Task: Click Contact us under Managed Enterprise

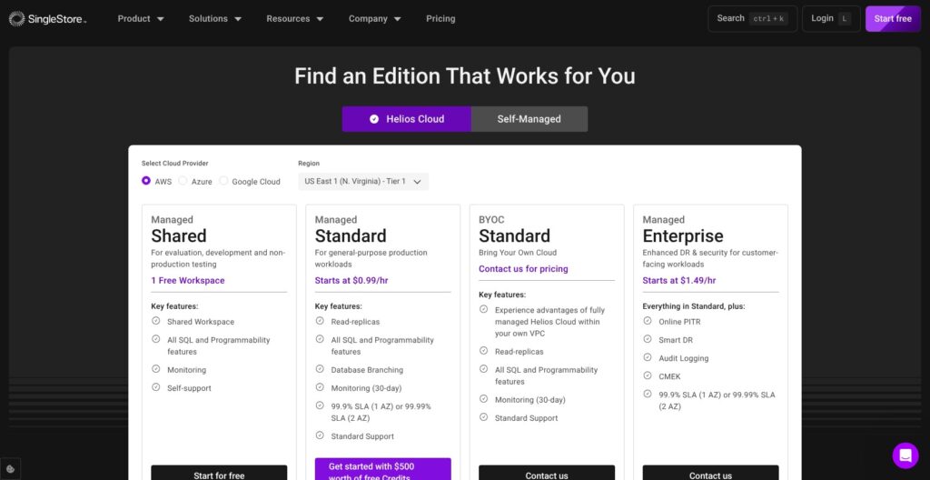Action: point(710,473)
